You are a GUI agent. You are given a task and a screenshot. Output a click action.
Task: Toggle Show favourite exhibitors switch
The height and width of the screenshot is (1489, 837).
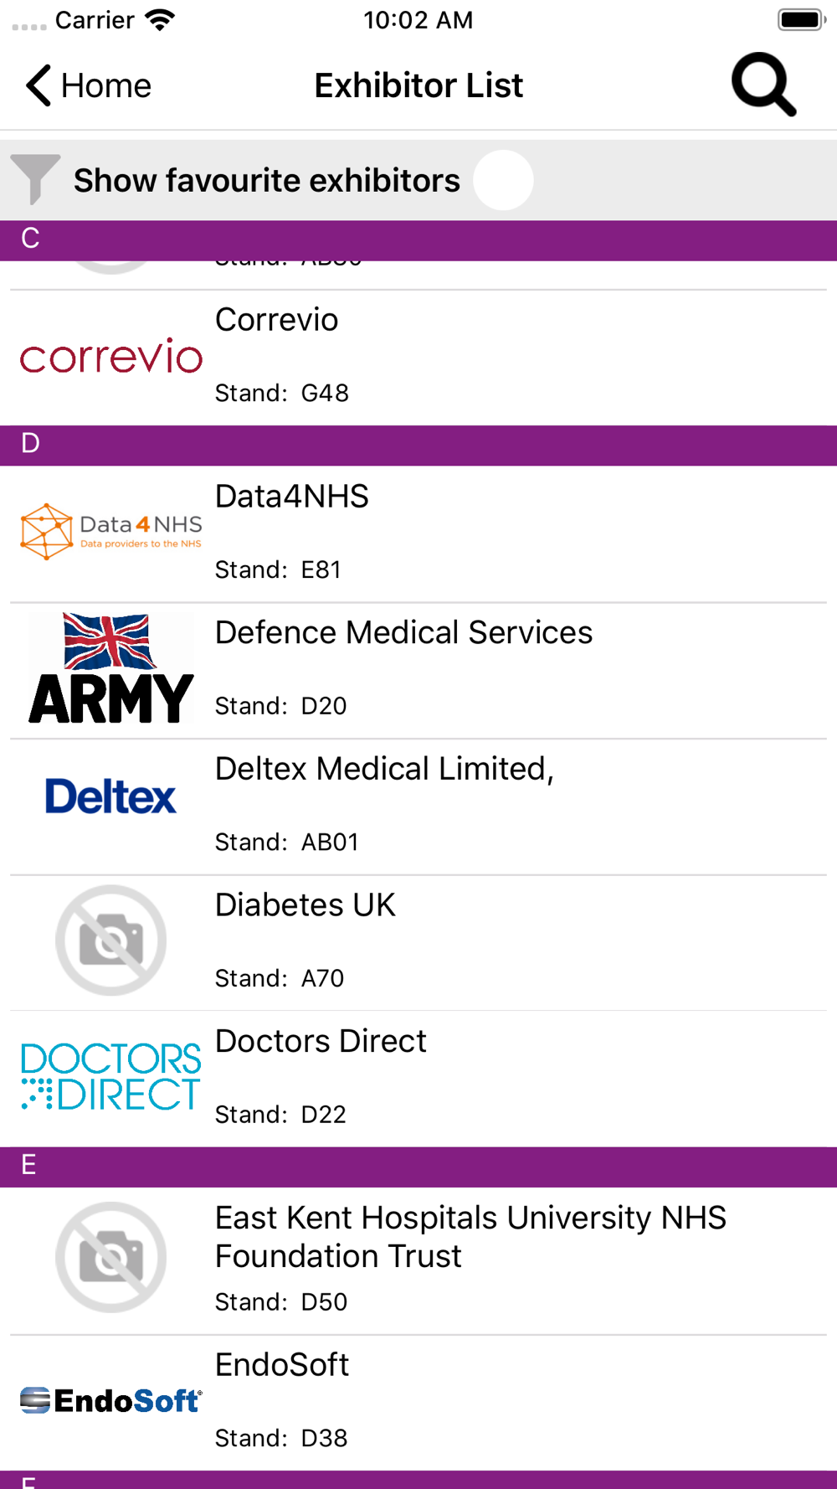point(503,180)
